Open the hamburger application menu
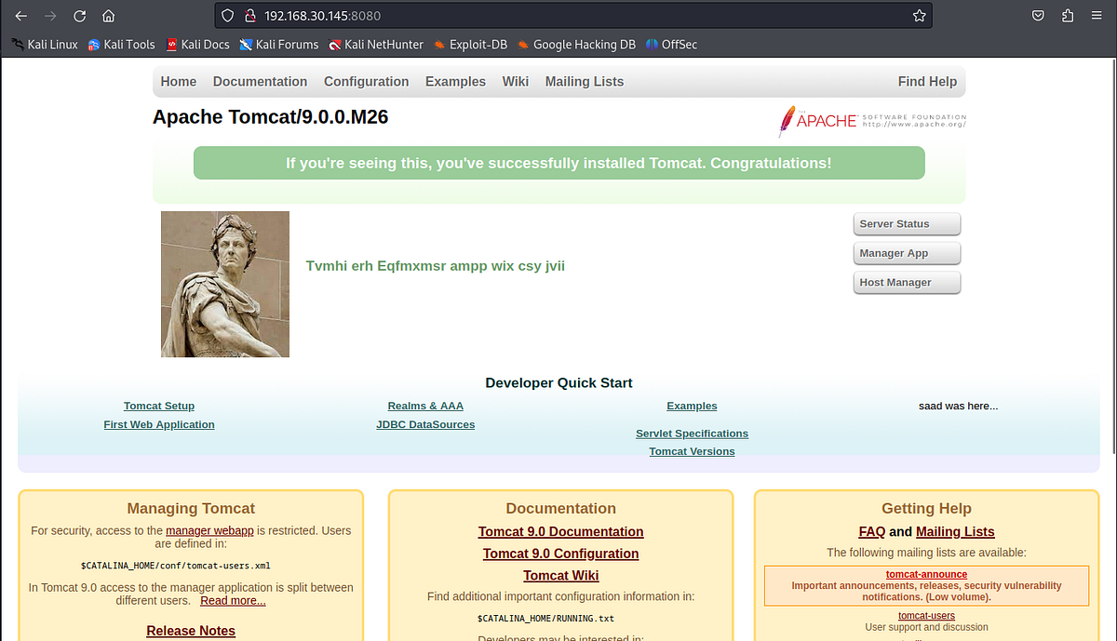 point(1097,15)
